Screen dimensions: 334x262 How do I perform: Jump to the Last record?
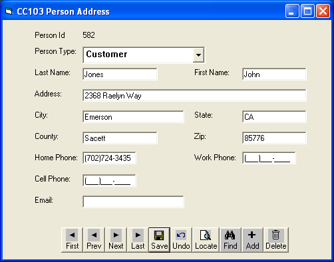(138, 240)
